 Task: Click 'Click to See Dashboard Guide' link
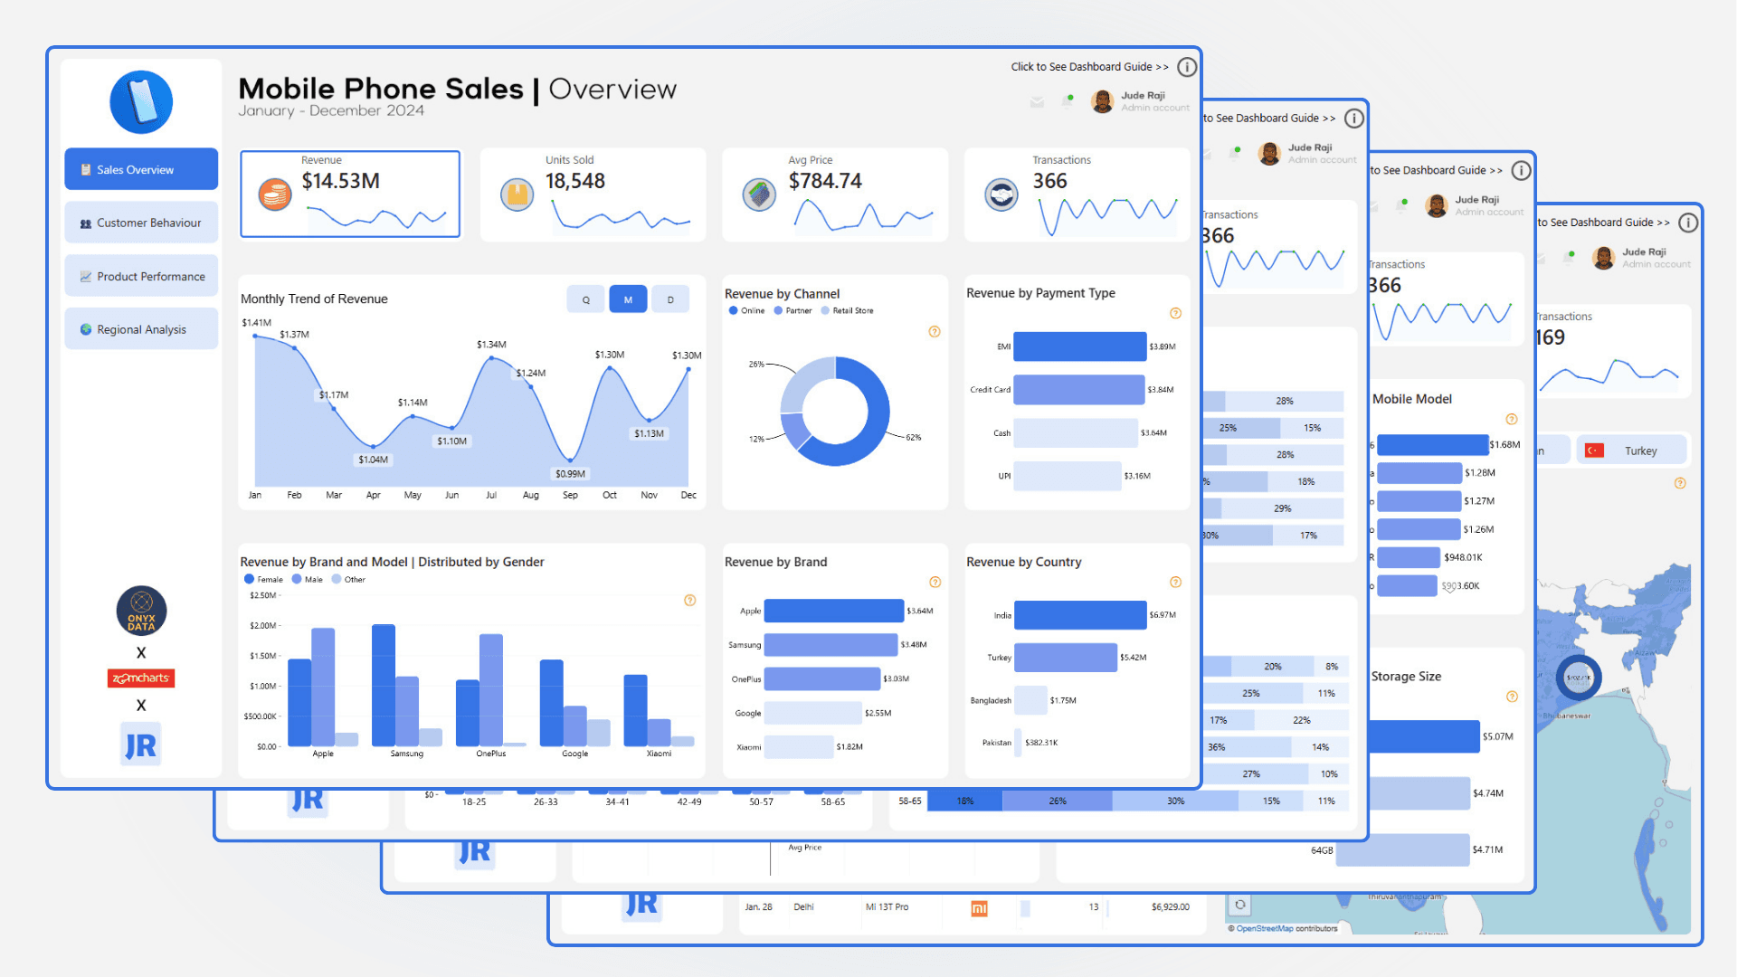[1089, 67]
